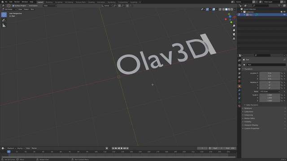Click Location X value field

pyautogui.click(x=270, y=73)
